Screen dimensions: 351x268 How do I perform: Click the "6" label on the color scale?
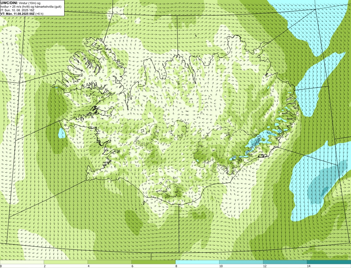(x=132, y=266)
